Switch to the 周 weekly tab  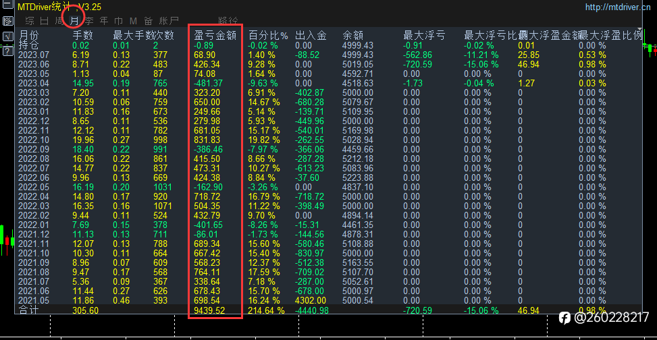click(x=59, y=20)
